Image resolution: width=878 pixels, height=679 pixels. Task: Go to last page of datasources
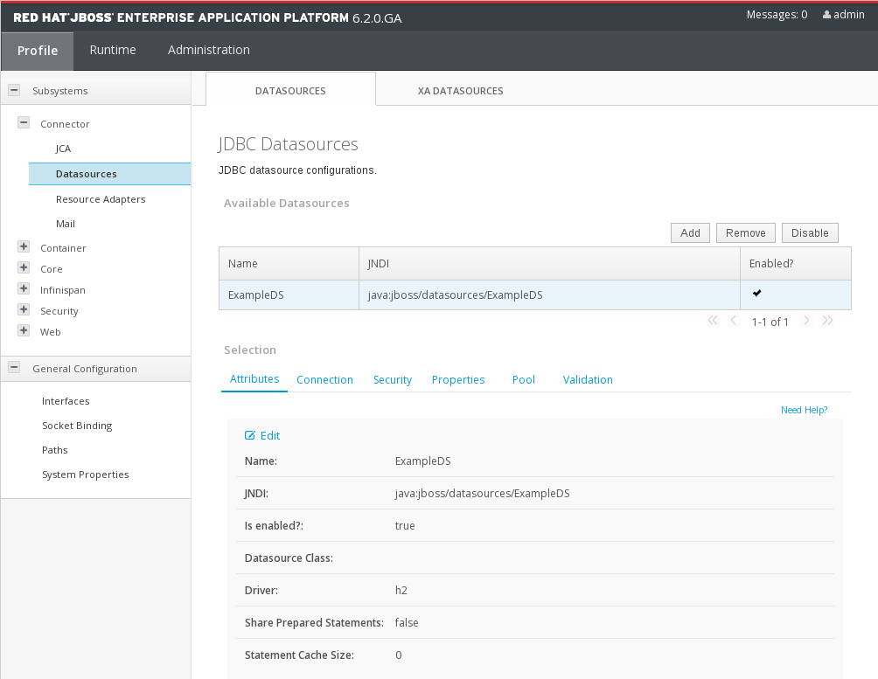pos(827,321)
